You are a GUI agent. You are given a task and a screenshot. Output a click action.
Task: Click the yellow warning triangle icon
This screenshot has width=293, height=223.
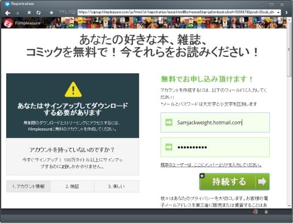click(x=73, y=89)
